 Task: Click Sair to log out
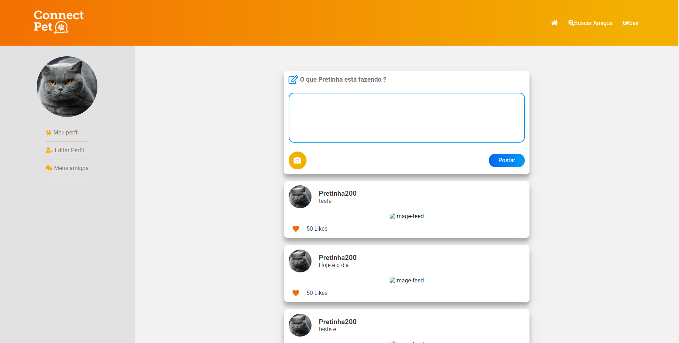pyautogui.click(x=633, y=22)
